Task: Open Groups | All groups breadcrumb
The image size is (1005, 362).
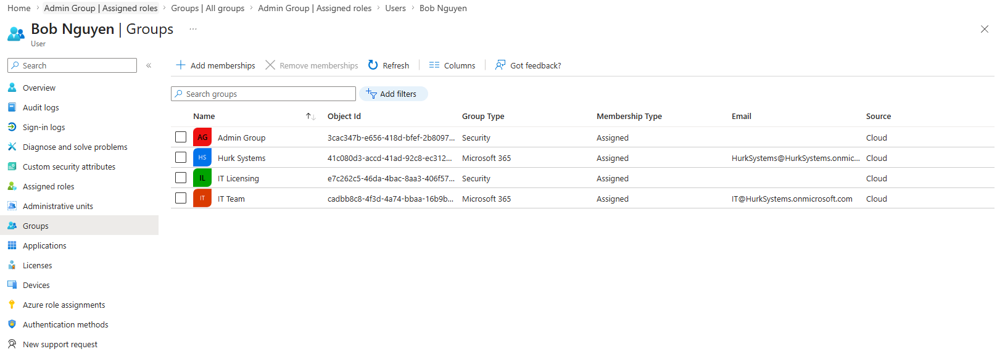Action: pos(208,8)
